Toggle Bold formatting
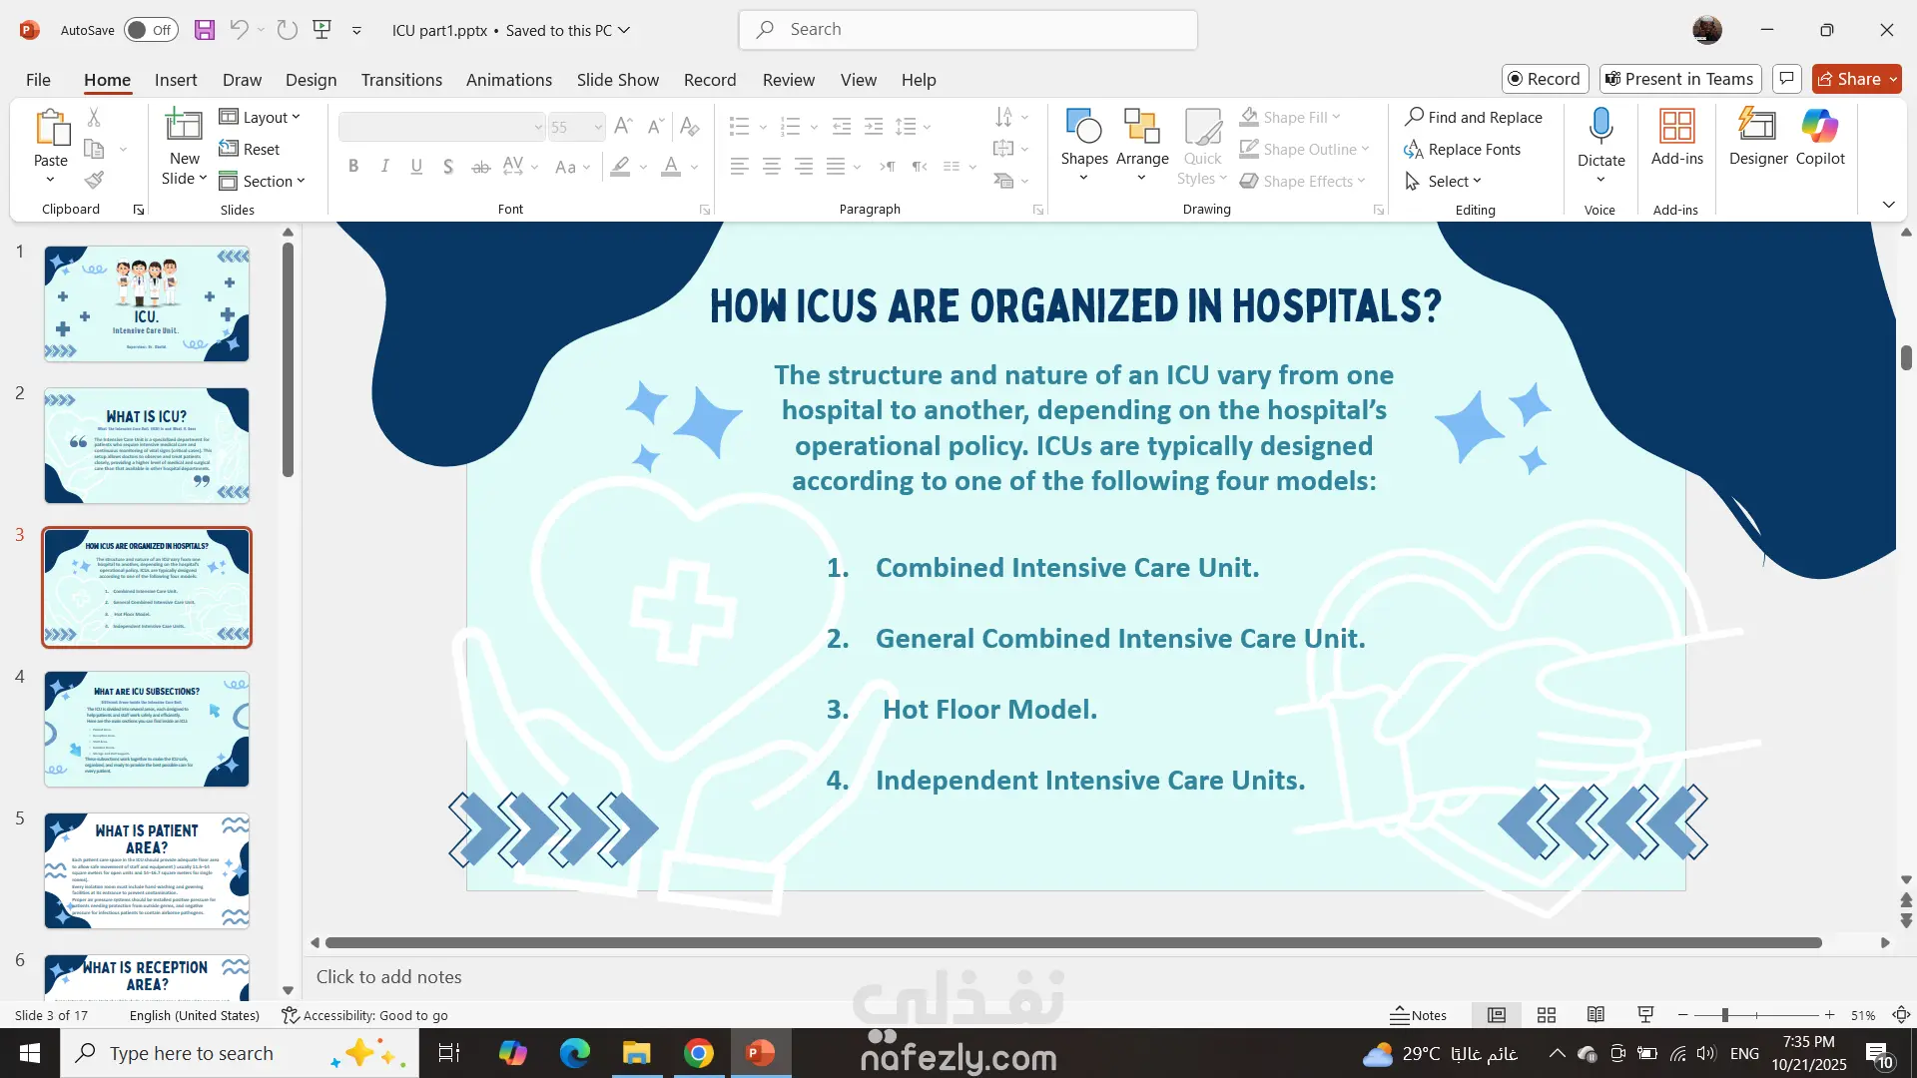Image resolution: width=1917 pixels, height=1078 pixels. coord(352,167)
